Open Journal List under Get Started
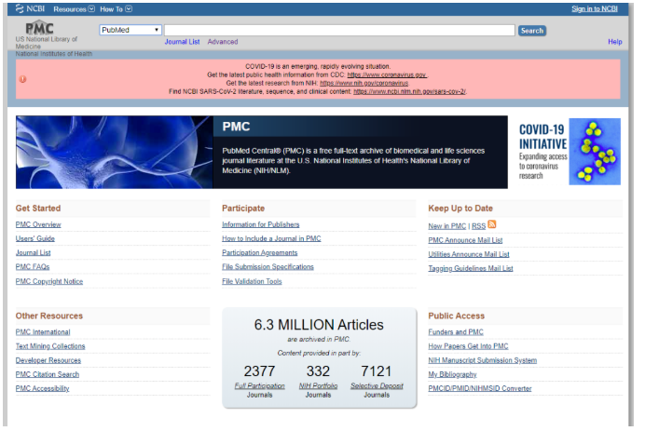645x431 pixels. coord(33,252)
